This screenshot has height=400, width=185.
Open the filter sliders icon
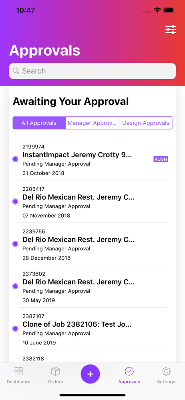pyautogui.click(x=171, y=30)
